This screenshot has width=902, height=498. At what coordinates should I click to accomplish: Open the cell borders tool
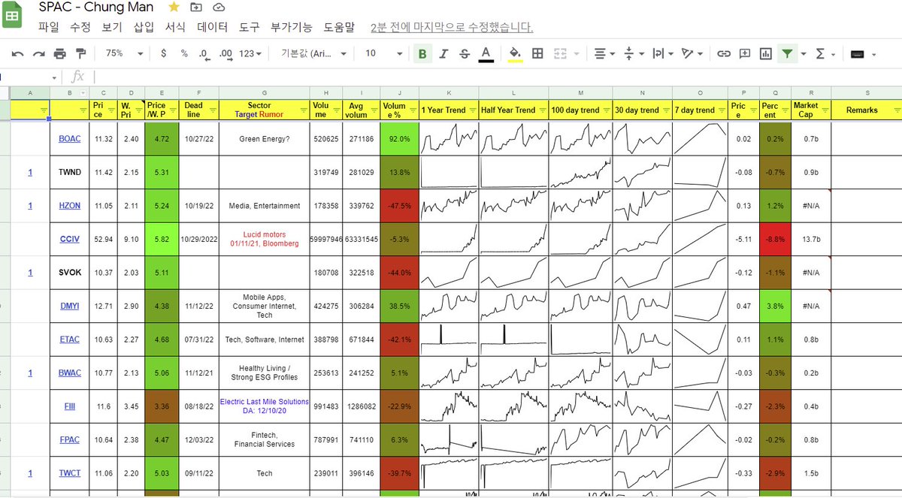pyautogui.click(x=537, y=54)
